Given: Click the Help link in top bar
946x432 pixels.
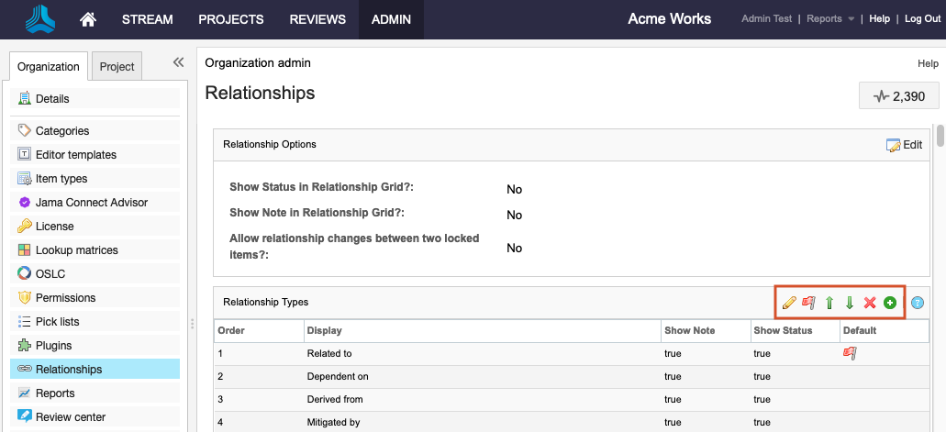Looking at the screenshot, I should 879,18.
